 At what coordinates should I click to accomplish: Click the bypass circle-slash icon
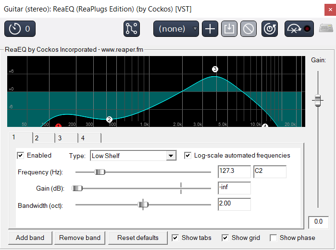(x=249, y=29)
